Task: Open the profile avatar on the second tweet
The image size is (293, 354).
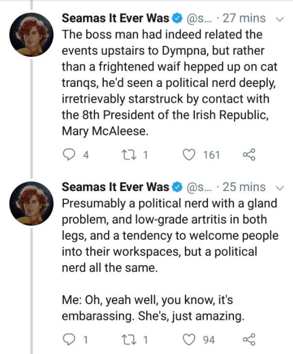Action: (32, 203)
